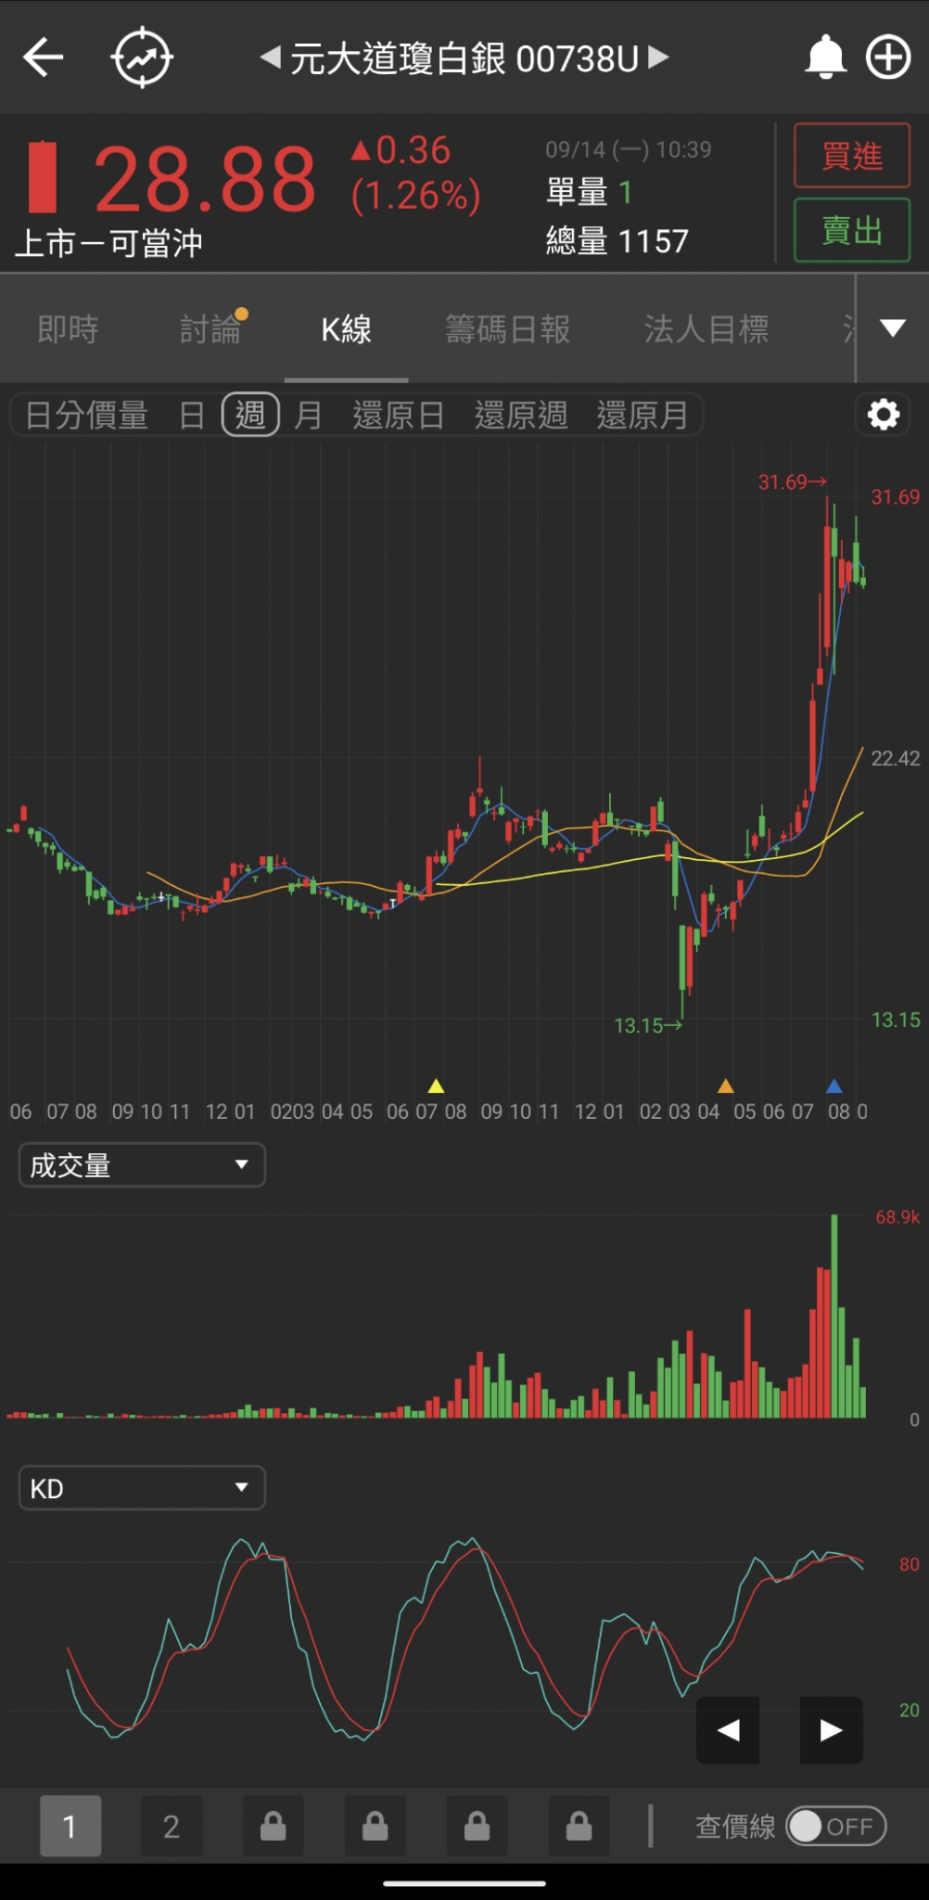Open chart settings gear icon
Viewport: 929px width, 1900px height.
click(x=883, y=414)
